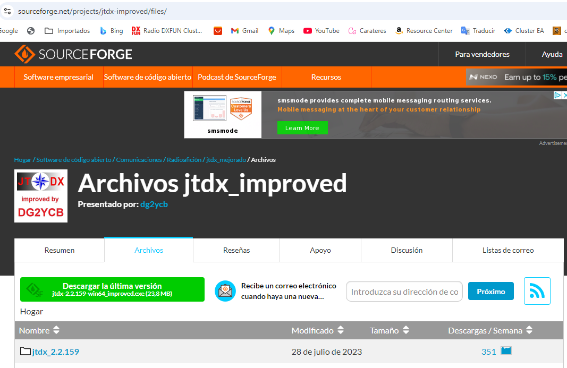567x368 pixels.
Task: Open the Importados bookmarks folder
Action: [67, 31]
